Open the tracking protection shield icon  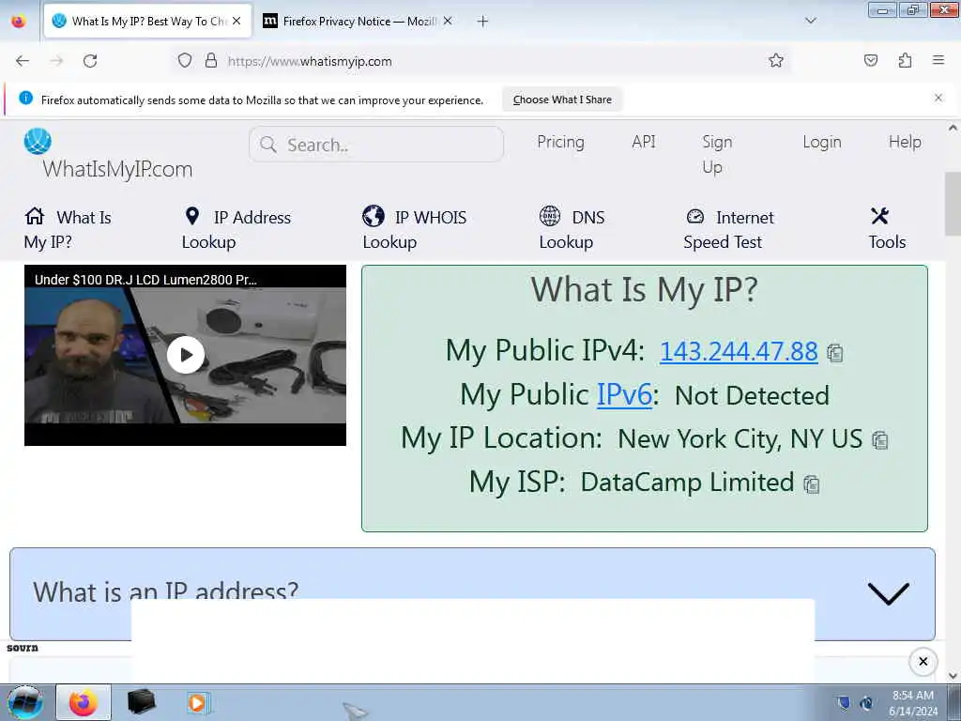(x=185, y=61)
